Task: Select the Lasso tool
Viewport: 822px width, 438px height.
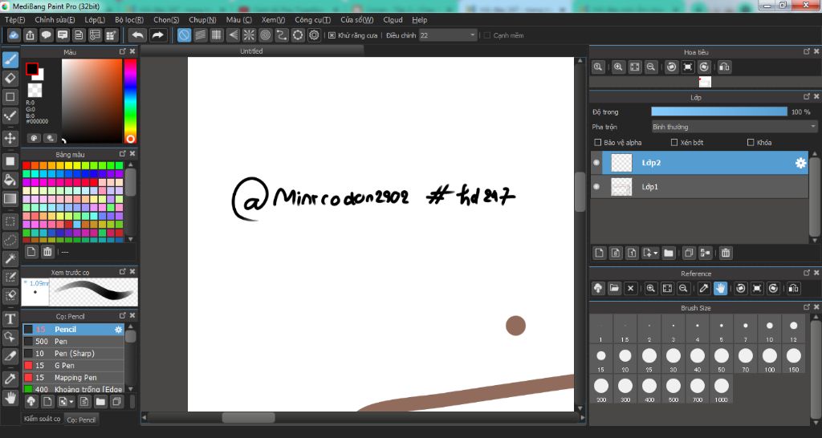Action: click(10, 240)
